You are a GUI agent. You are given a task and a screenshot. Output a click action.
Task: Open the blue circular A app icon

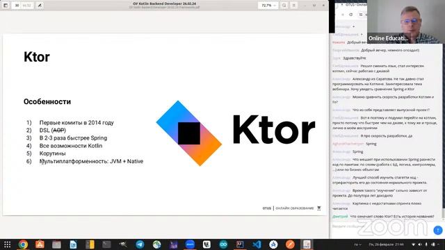pyautogui.click(x=273, y=244)
